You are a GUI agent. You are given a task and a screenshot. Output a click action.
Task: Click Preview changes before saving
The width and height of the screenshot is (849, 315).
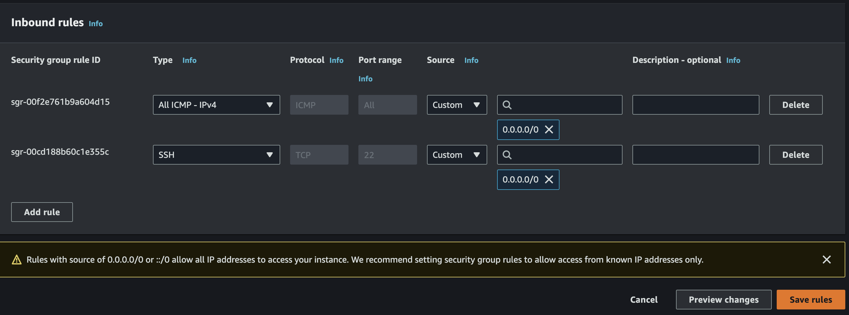pyautogui.click(x=724, y=299)
